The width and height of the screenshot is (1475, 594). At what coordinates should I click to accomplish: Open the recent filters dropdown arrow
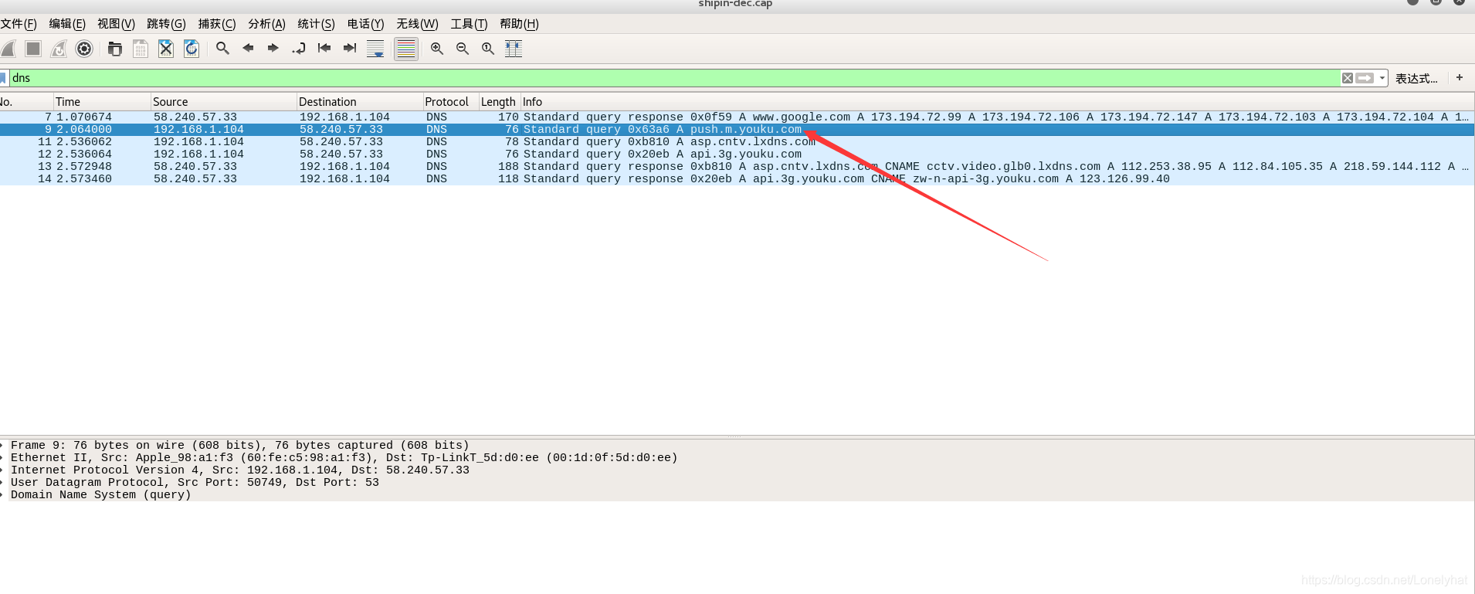click(1382, 78)
